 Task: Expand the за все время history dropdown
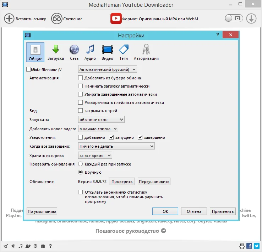(x=95, y=156)
